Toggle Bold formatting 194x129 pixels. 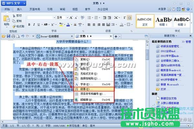[29, 24]
